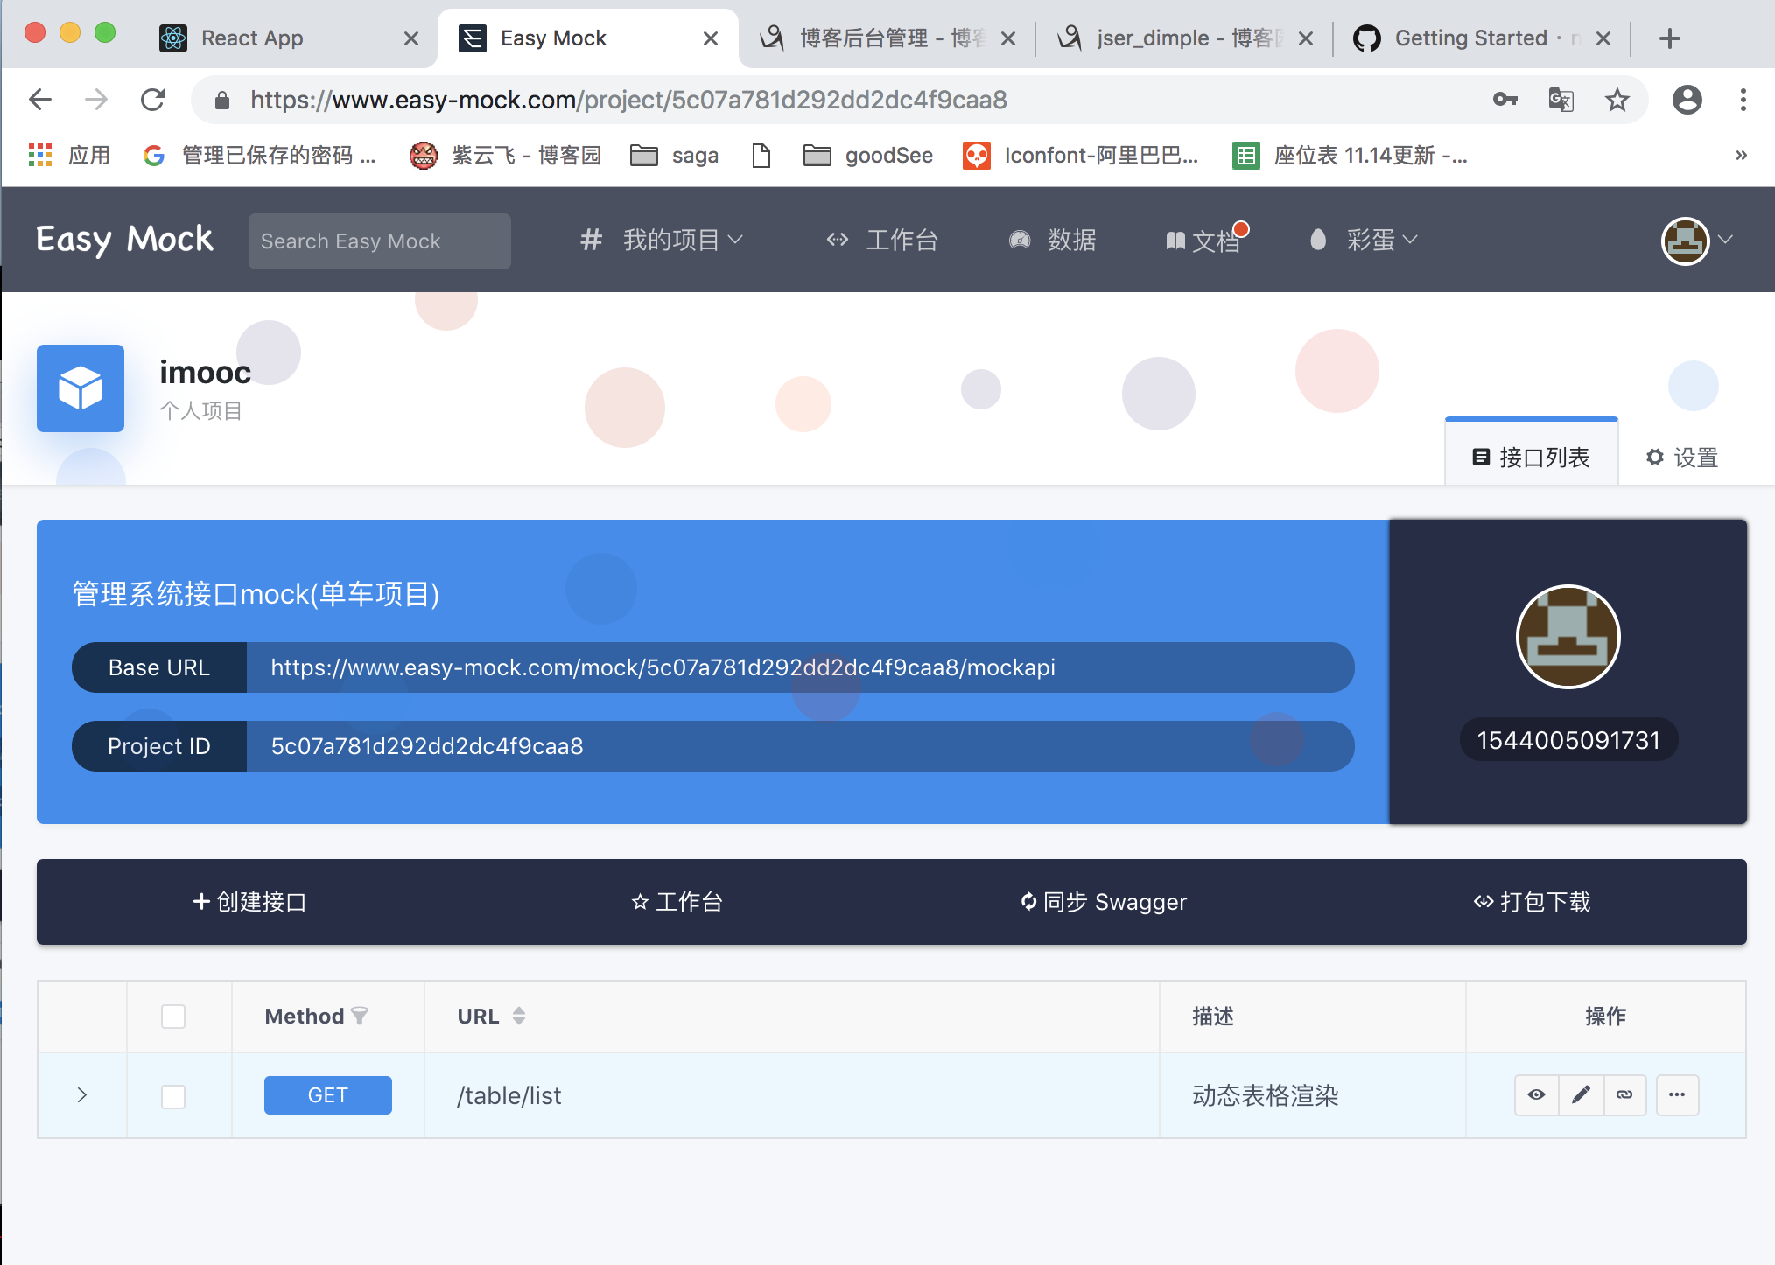Copy /table/list link with chain icon
The height and width of the screenshot is (1265, 1775).
click(1624, 1095)
